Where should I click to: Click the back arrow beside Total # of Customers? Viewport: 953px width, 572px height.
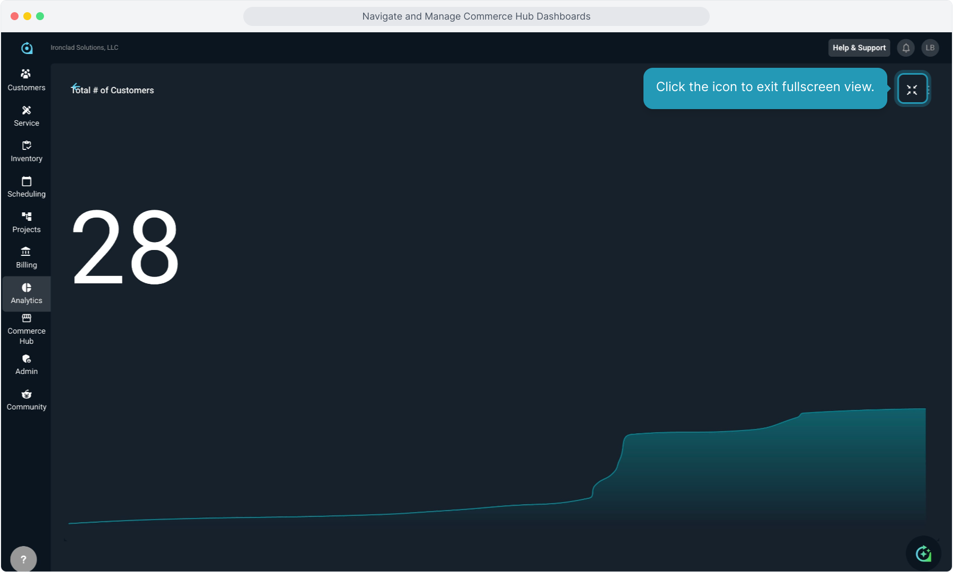click(75, 87)
